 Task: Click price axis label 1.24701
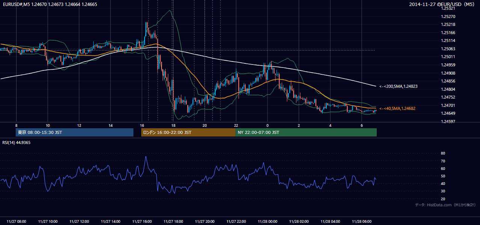[x=448, y=105]
